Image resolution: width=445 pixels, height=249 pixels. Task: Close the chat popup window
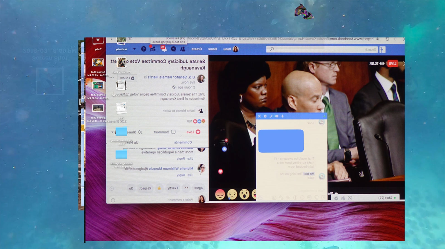(259, 116)
